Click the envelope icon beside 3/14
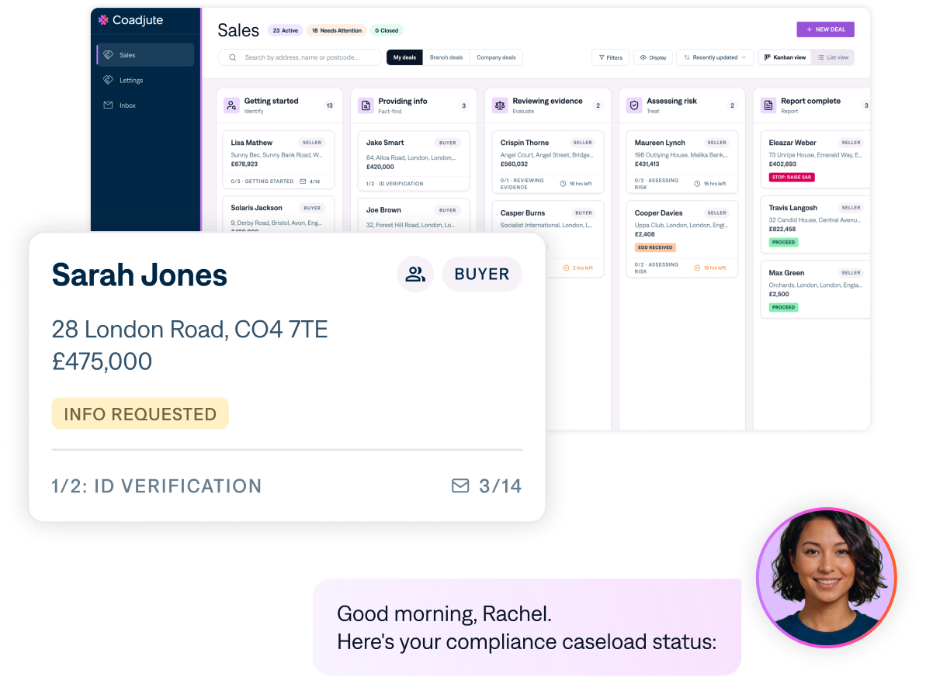 (460, 485)
